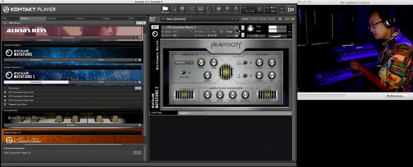Show the Info pane
Screen dimensions: 413x167
tap(182, 9)
